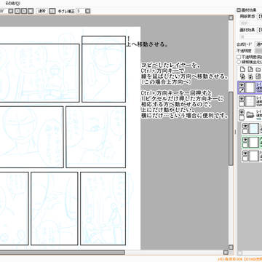The width and height of the screenshot is (262, 262).
Task: Click the horizontal scrollbar right arrow button
Action: [226, 253]
